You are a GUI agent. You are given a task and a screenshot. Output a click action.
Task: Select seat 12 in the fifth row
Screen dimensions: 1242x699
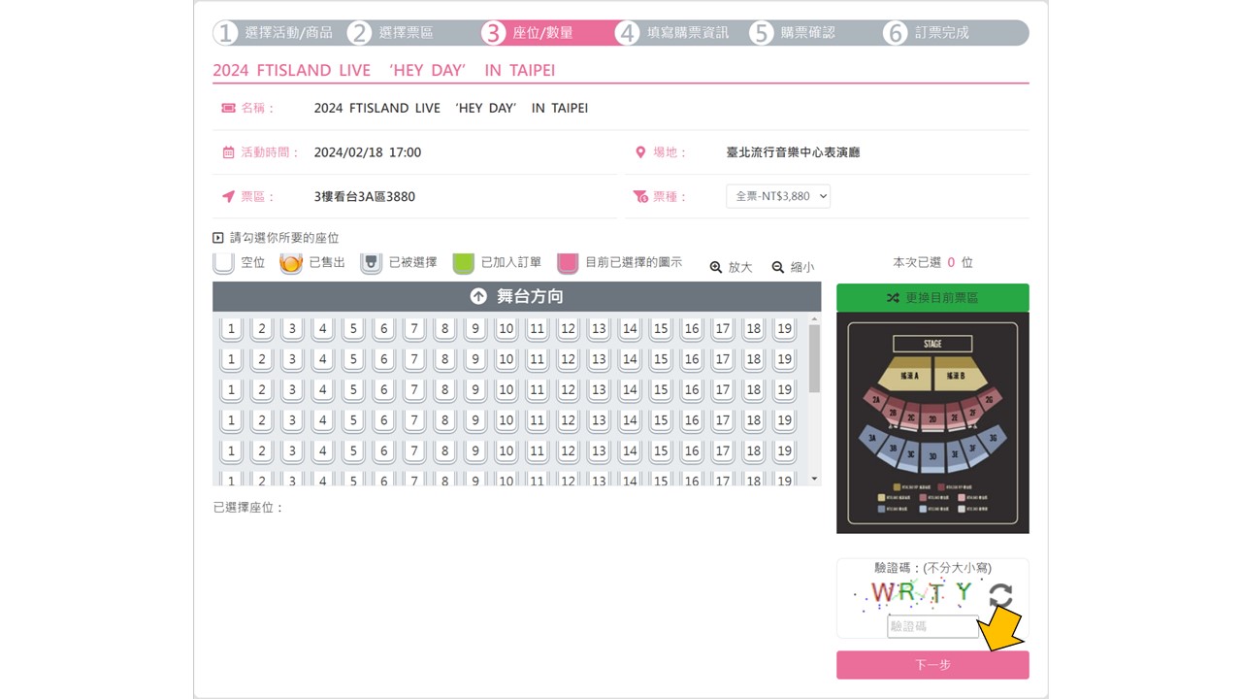point(569,451)
